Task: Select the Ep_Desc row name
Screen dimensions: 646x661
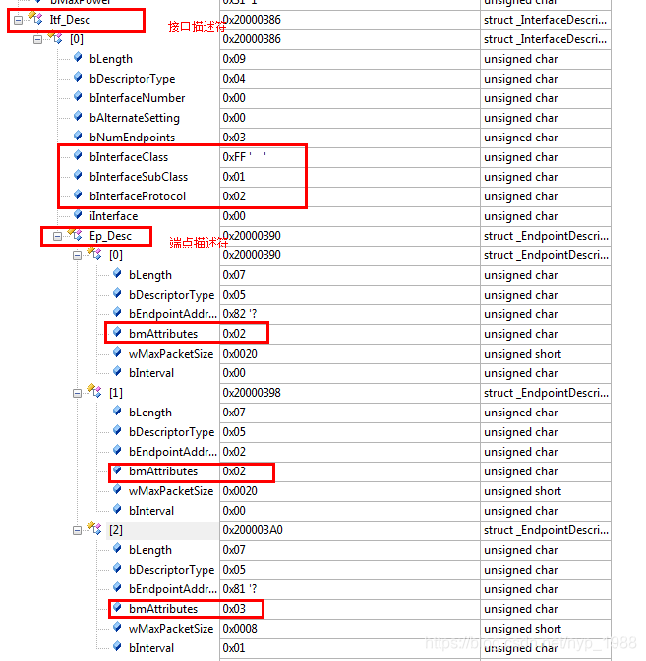Action: pos(110,236)
